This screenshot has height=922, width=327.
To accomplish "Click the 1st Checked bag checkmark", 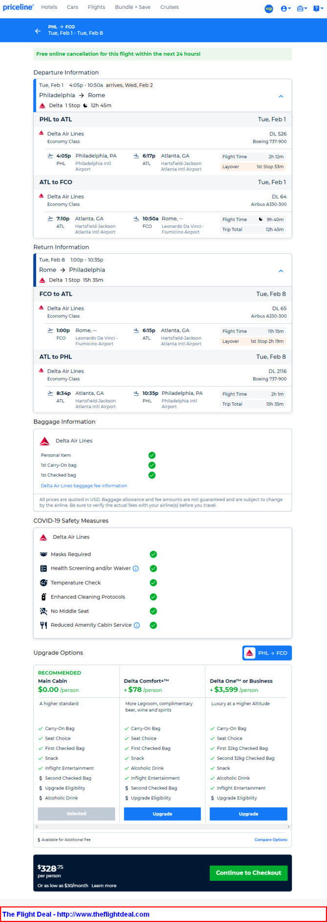I will [152, 475].
